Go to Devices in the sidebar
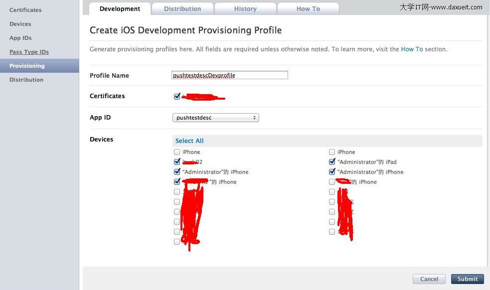Viewport: 490px width, 290px height. (20, 24)
